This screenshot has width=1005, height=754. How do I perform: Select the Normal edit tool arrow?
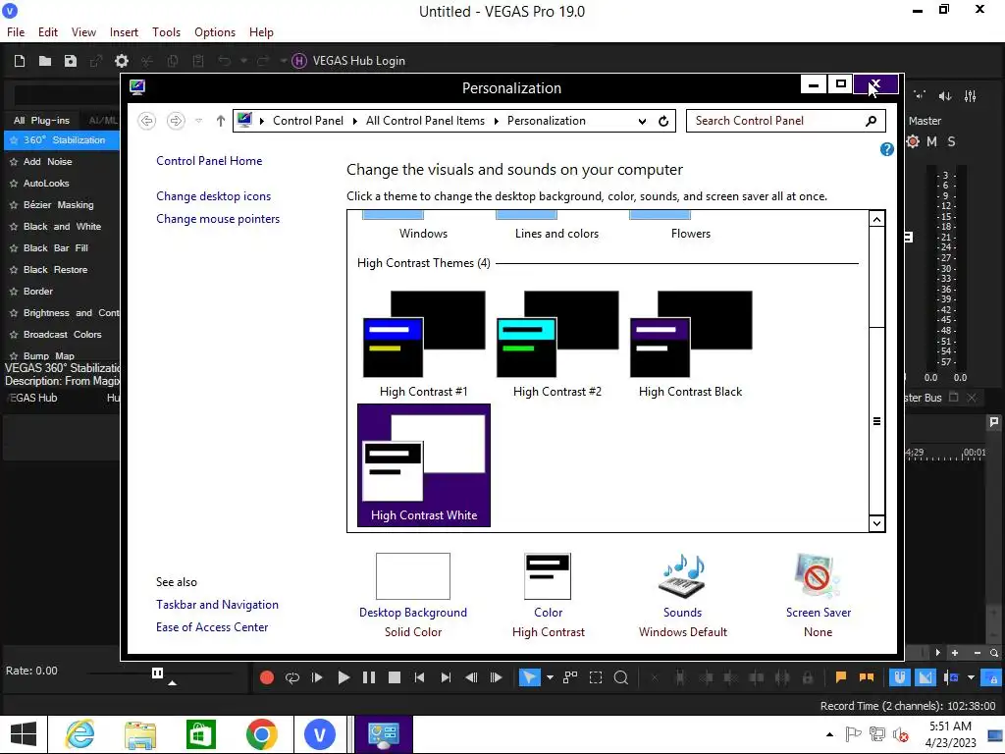coord(529,677)
